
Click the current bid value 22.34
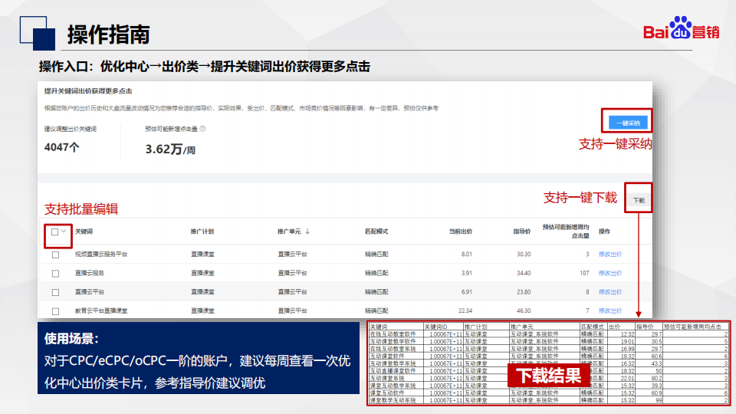[x=465, y=310]
